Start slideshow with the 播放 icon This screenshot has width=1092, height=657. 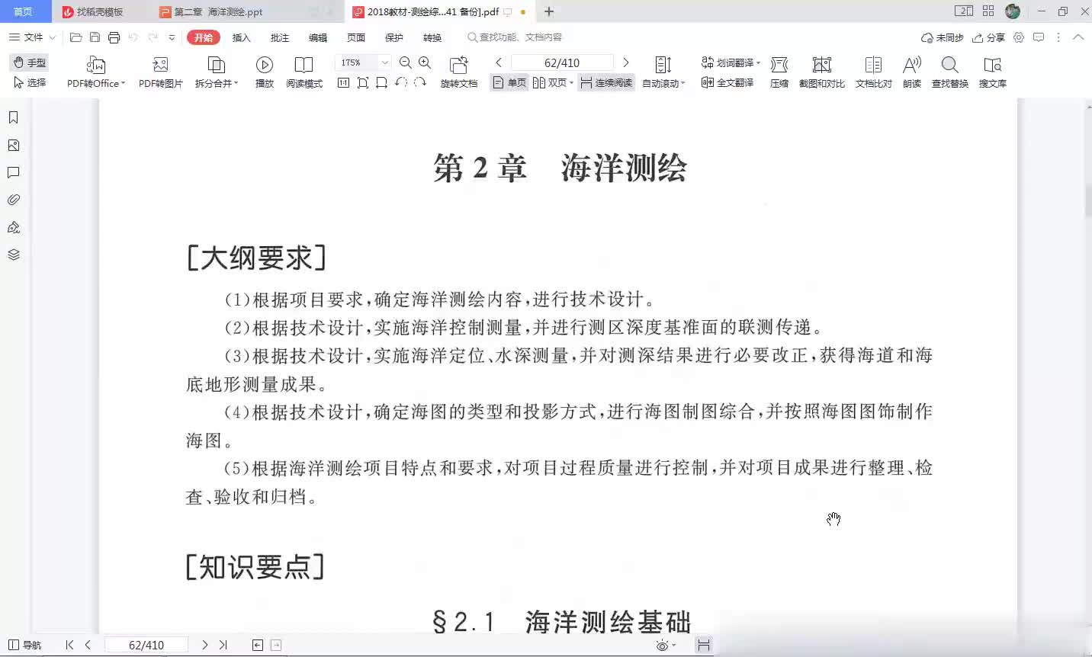[x=264, y=65]
